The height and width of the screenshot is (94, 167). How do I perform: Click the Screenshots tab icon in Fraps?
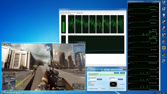[110, 70]
